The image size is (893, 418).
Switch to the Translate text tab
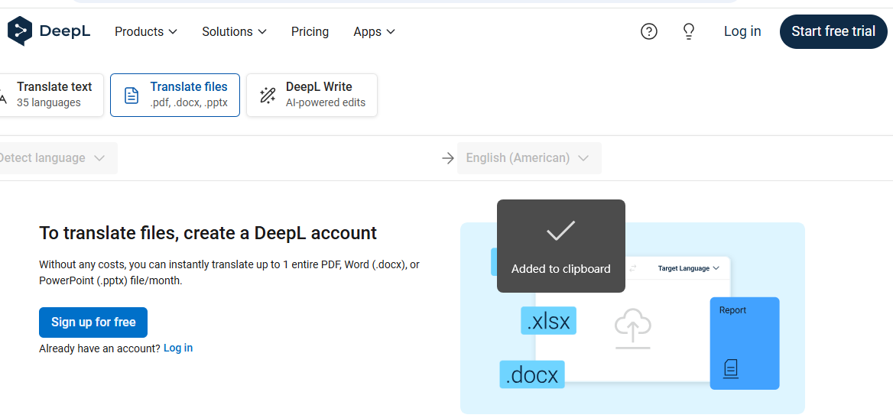click(51, 95)
